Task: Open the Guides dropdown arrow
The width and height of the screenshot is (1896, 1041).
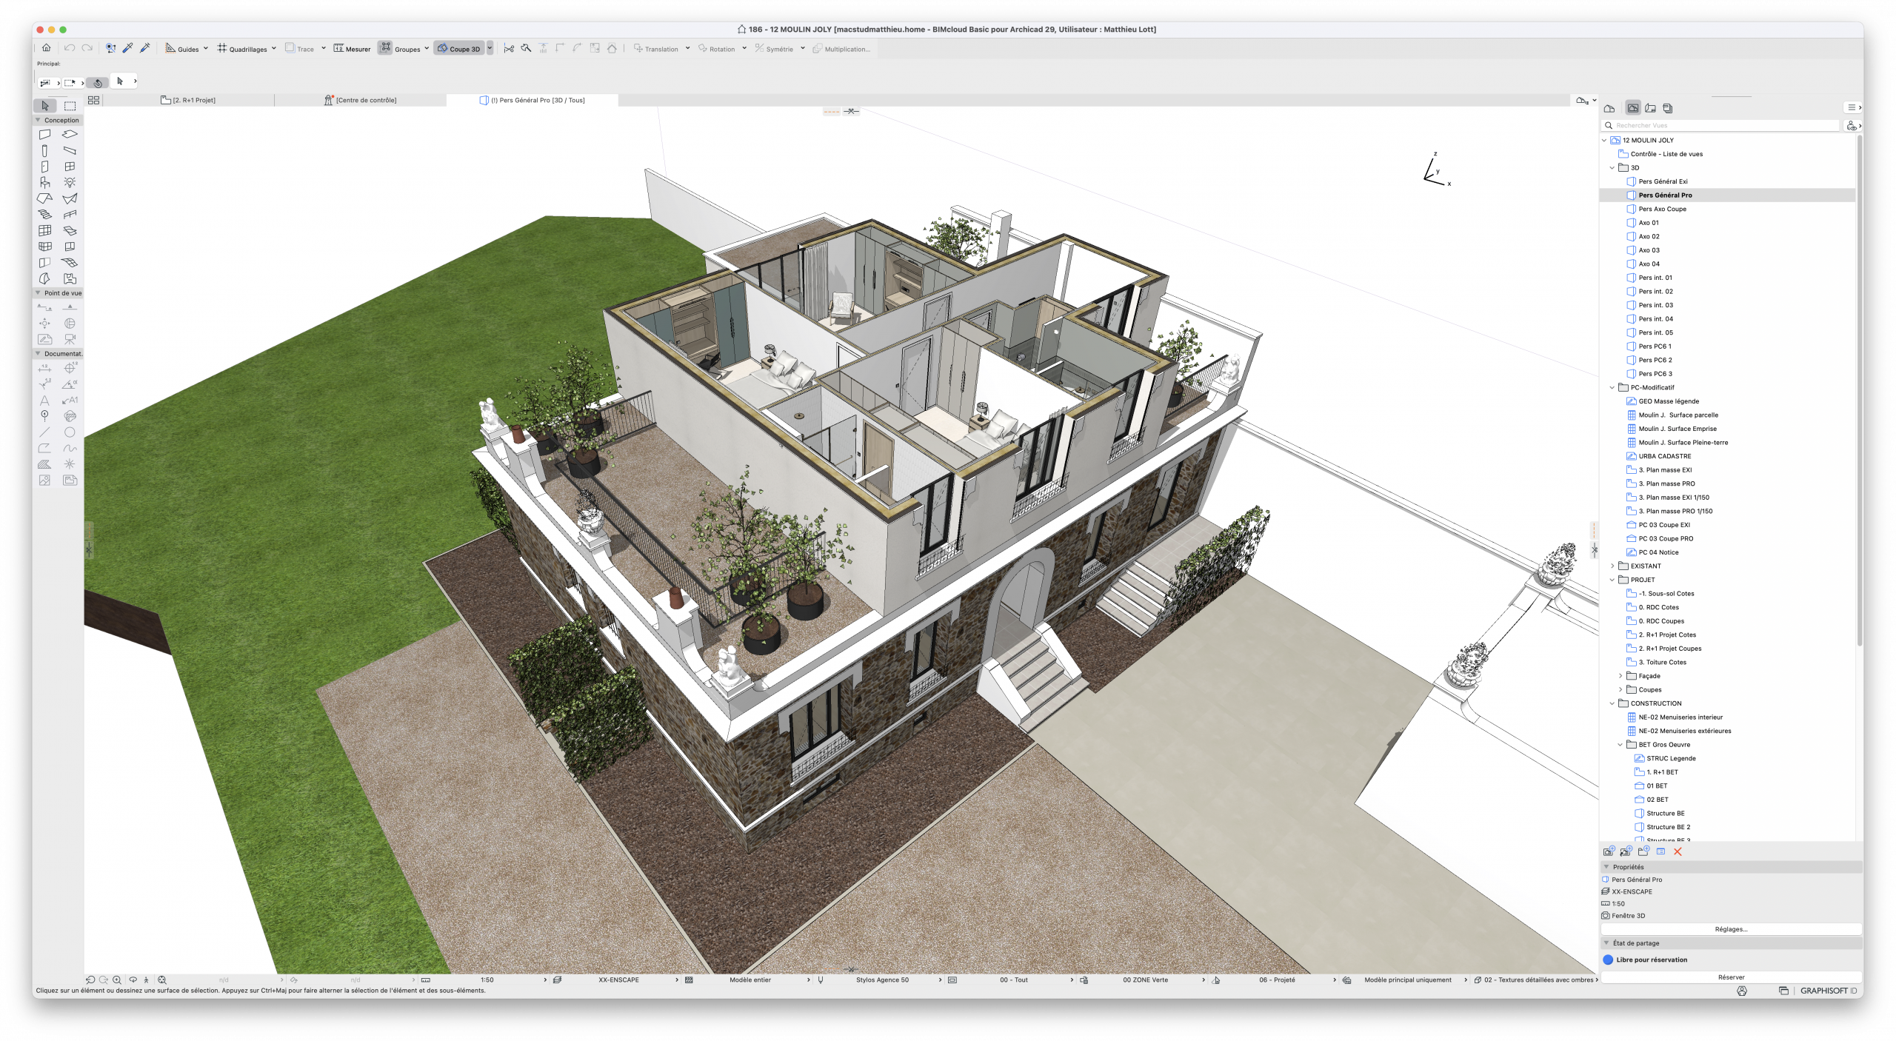Action: [x=206, y=48]
